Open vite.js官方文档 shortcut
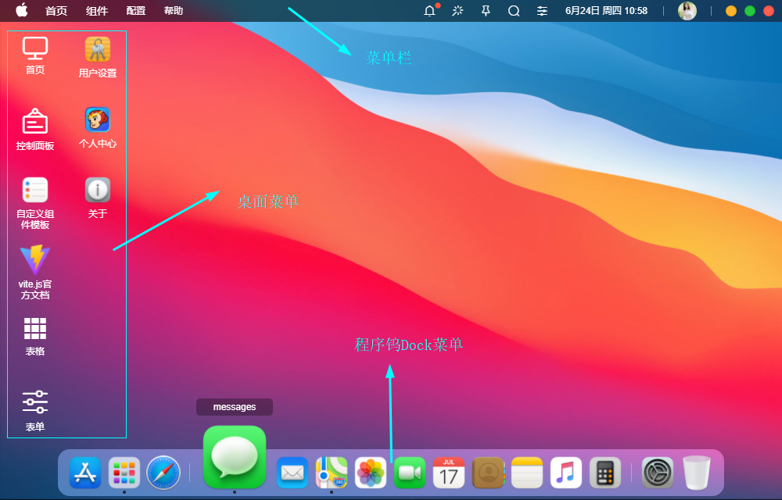782x500 pixels. [x=35, y=273]
